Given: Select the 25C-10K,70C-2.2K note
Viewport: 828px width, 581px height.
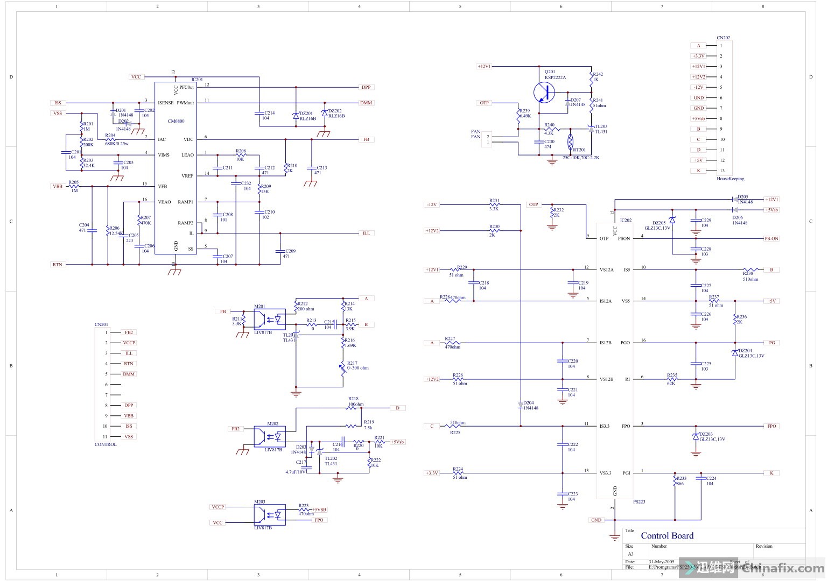Looking at the screenshot, I should 580,158.
